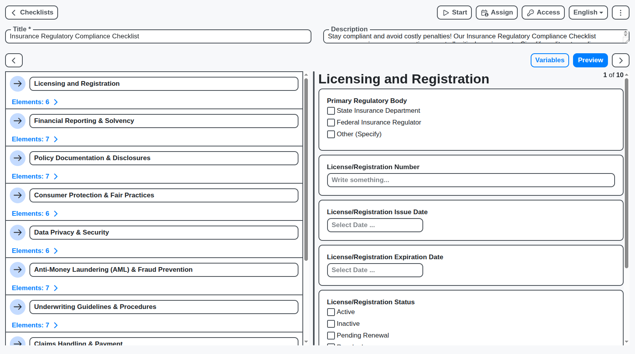This screenshot has width=635, height=354.
Task: Click the back chevron next to Checklists
Action: 13,12
